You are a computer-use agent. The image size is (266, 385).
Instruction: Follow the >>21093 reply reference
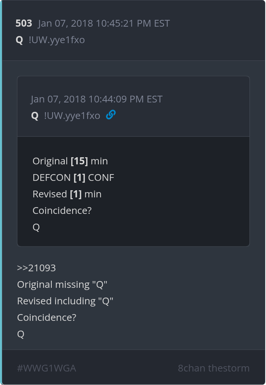36,268
